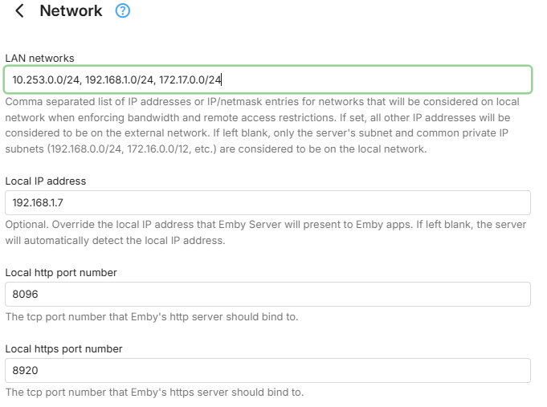Click the LAN networks label
This screenshot has height=407, width=547.
[x=39, y=58]
